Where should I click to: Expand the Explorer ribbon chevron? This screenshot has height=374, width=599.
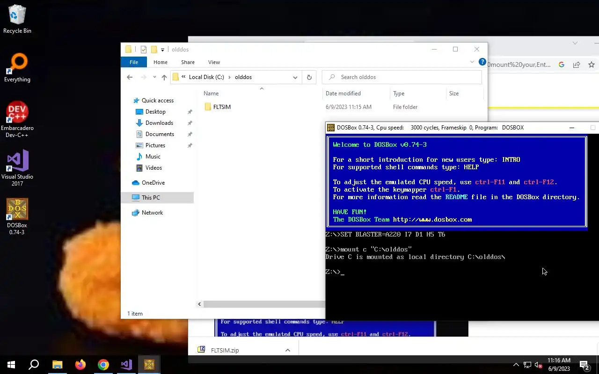click(472, 62)
